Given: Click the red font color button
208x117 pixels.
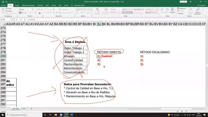Looking at the screenshot, I should click(x=40, y=13).
